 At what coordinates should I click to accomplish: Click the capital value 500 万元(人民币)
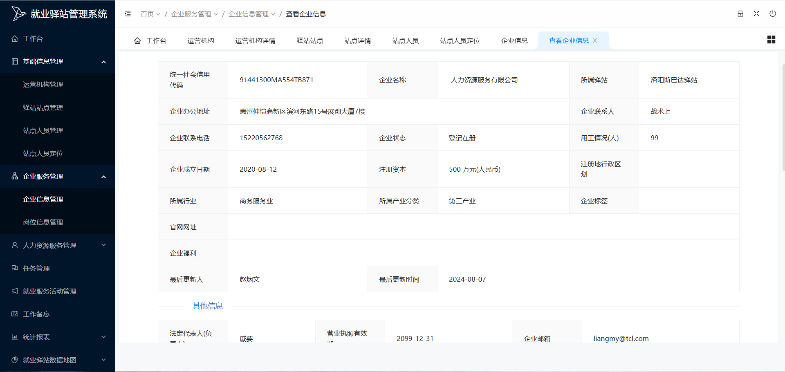pos(474,169)
